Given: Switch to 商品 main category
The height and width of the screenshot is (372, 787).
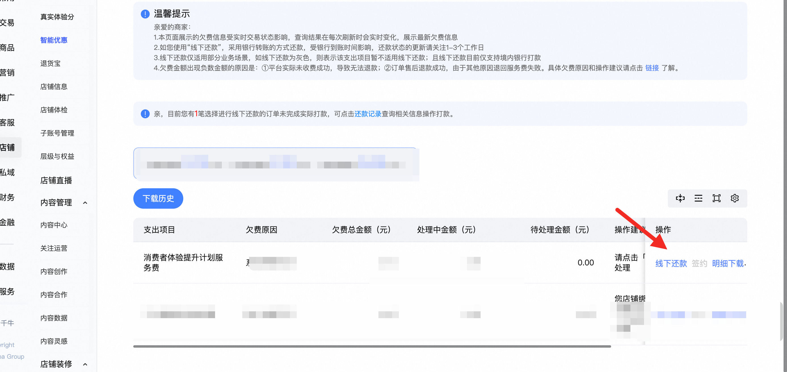Looking at the screenshot, I should [x=7, y=48].
